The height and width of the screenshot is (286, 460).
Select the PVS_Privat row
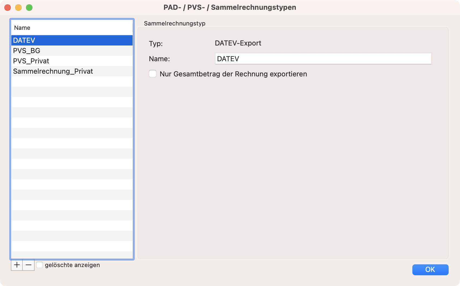pos(72,61)
